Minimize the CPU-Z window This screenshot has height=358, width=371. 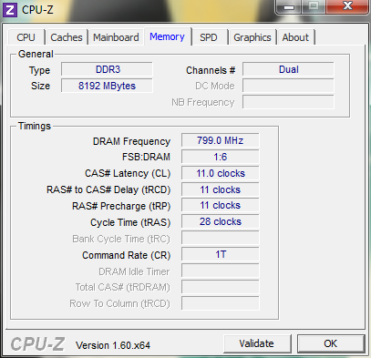pos(289,6)
